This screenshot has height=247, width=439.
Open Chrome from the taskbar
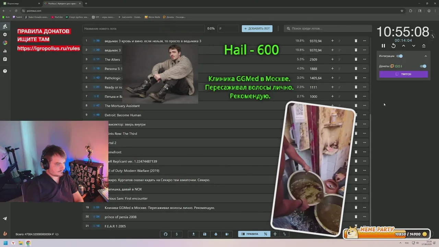pyautogui.click(x=28, y=243)
